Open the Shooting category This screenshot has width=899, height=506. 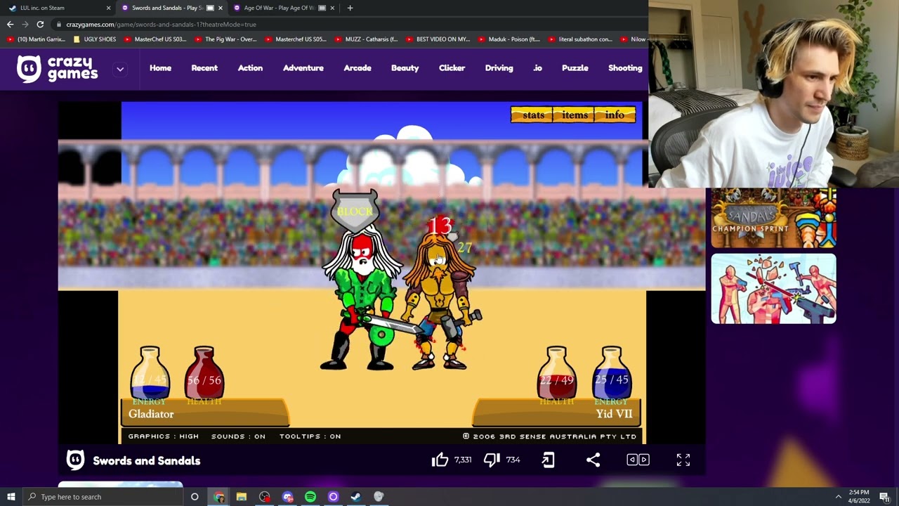(x=625, y=68)
